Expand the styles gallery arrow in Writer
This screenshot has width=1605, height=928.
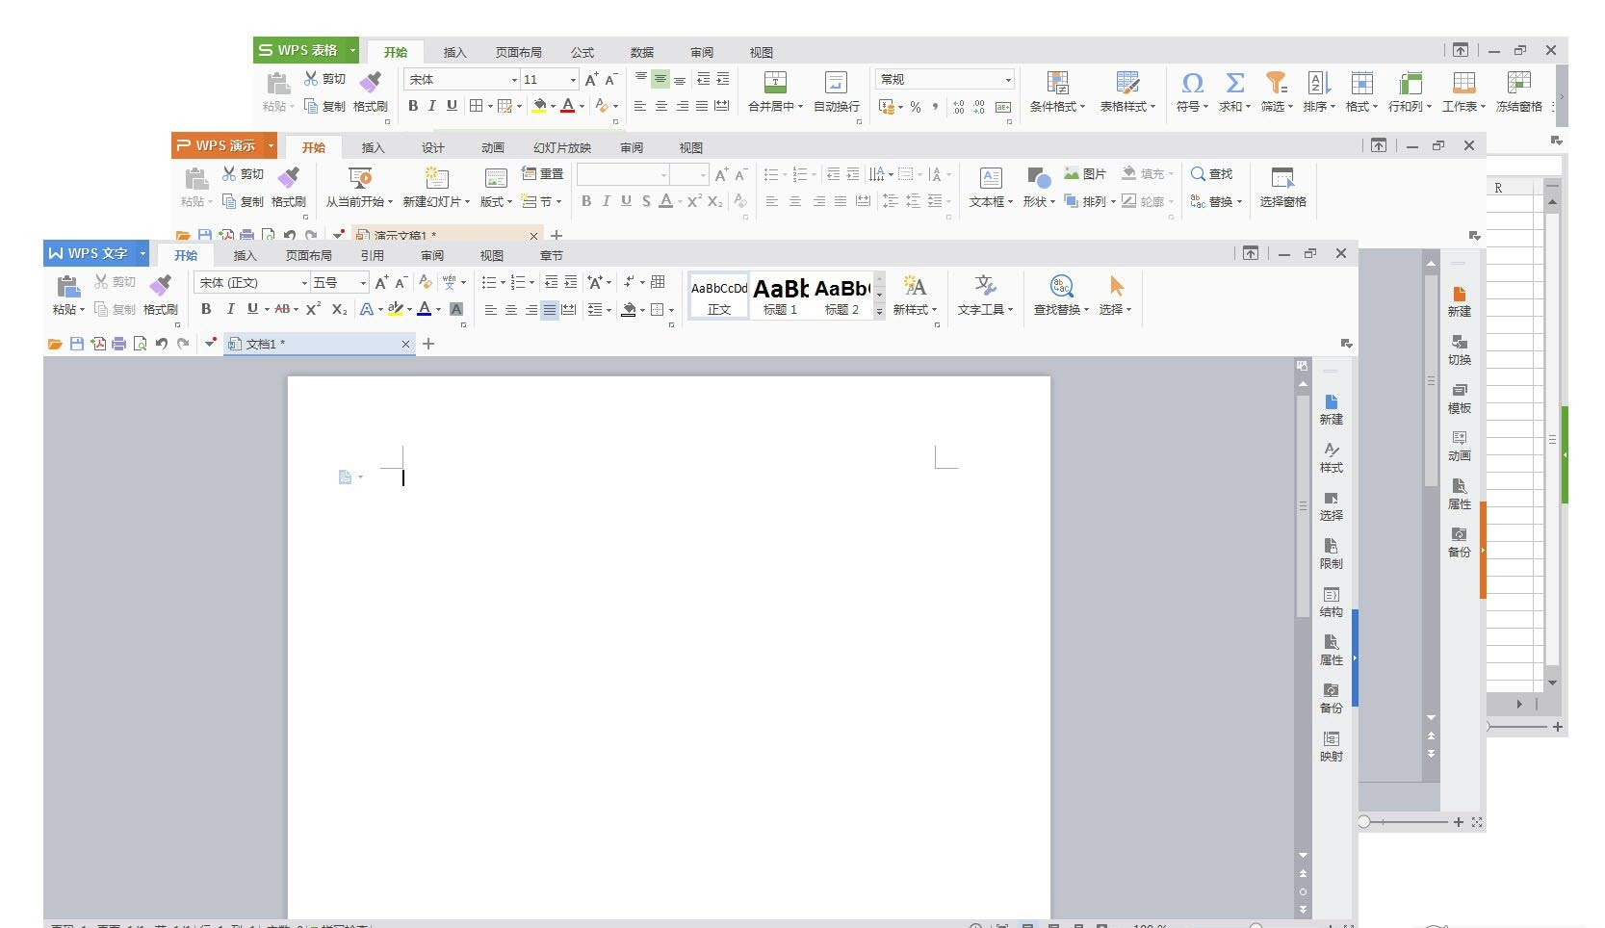pyautogui.click(x=879, y=312)
